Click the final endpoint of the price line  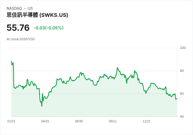177,99
